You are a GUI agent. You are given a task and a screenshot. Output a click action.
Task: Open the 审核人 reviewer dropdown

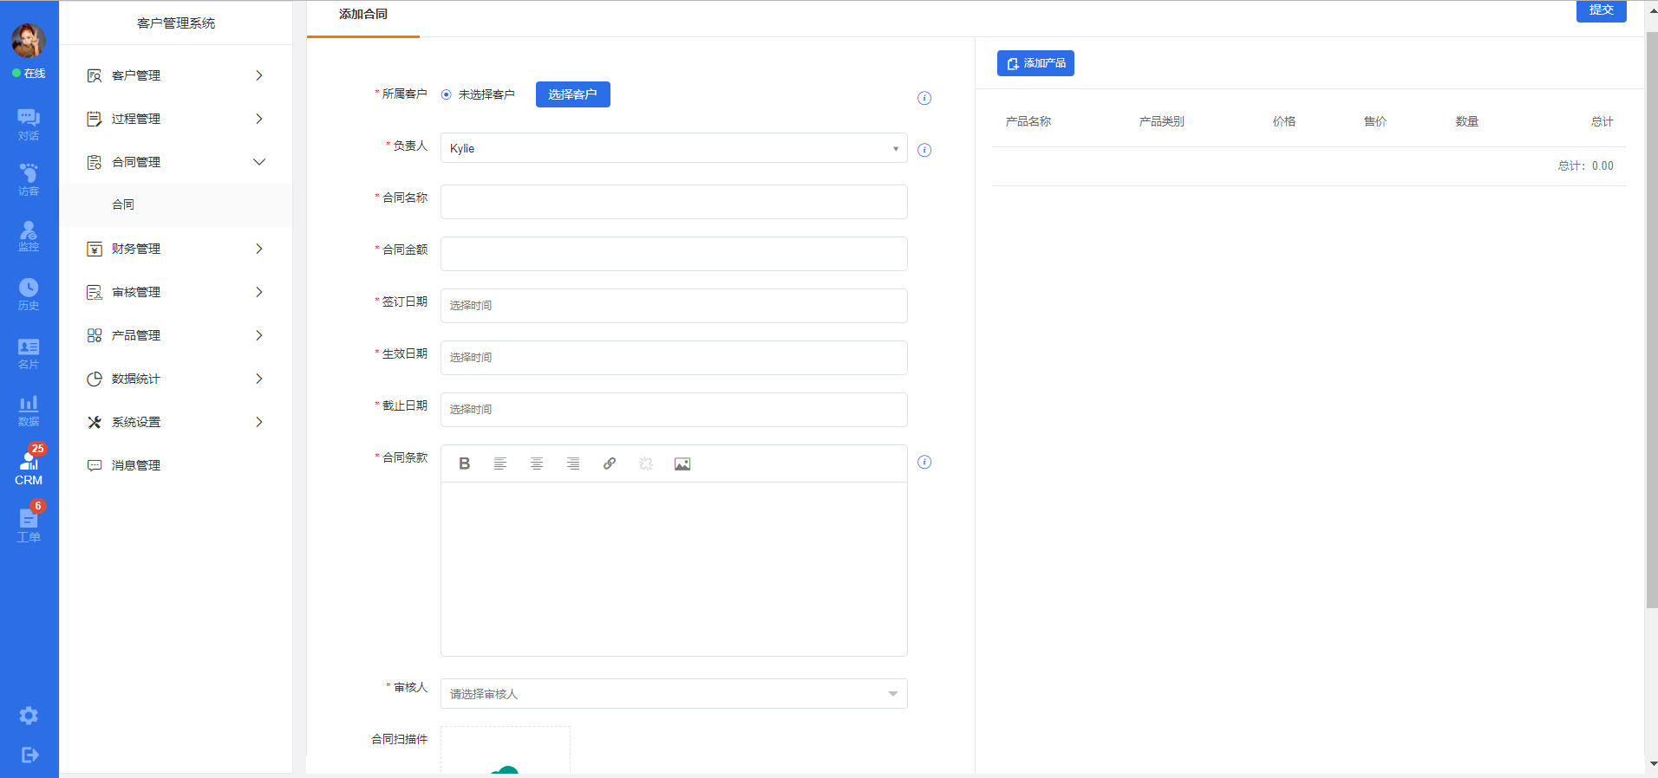[673, 694]
